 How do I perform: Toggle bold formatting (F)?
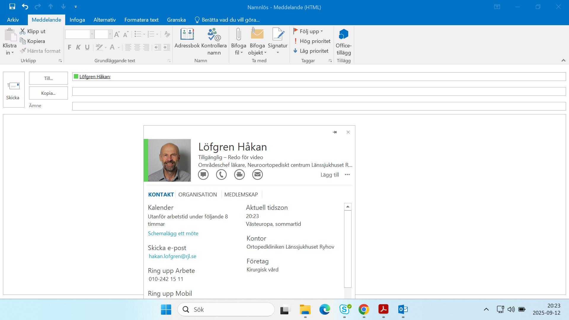coord(69,47)
